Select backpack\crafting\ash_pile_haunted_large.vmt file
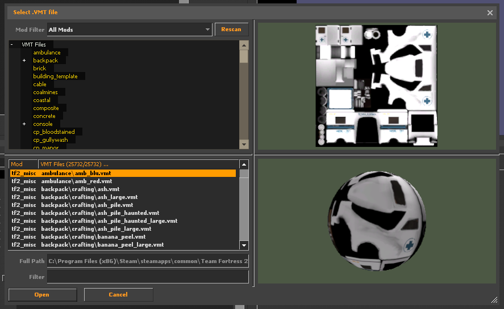Screen dimensions: 504x309 click(123, 221)
